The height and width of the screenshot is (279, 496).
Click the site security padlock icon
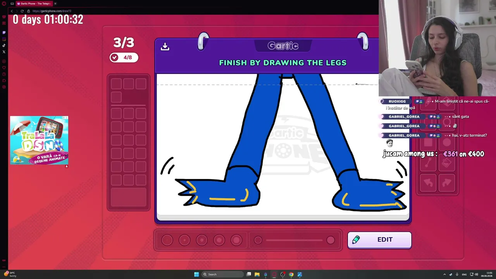(28, 11)
